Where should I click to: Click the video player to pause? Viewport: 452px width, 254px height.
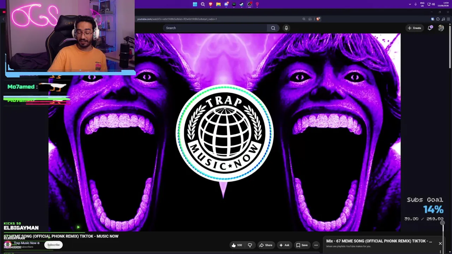225,132
